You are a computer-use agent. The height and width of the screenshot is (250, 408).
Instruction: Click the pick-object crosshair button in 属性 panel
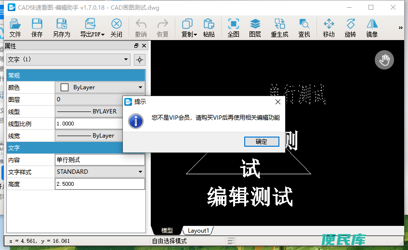click(140, 60)
